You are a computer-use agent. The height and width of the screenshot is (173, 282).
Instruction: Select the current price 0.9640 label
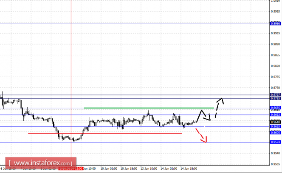click(x=275, y=122)
